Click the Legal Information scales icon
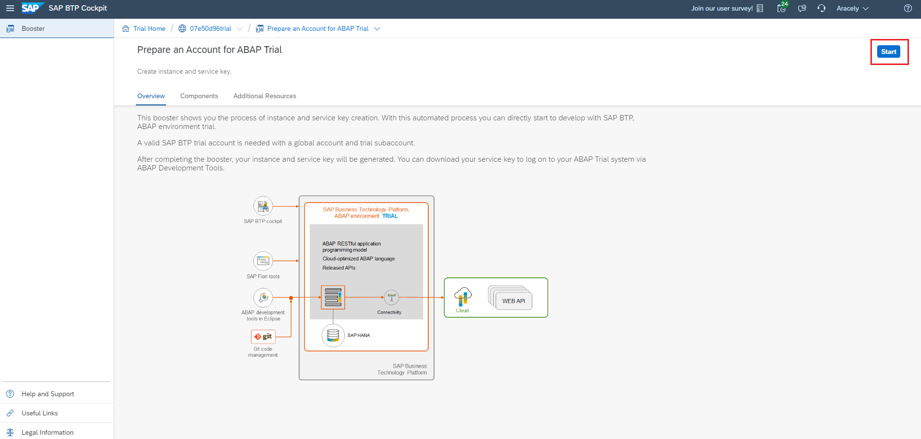The height and width of the screenshot is (439, 921). [x=10, y=432]
